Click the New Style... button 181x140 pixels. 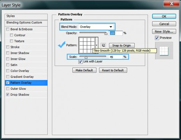tap(164, 31)
